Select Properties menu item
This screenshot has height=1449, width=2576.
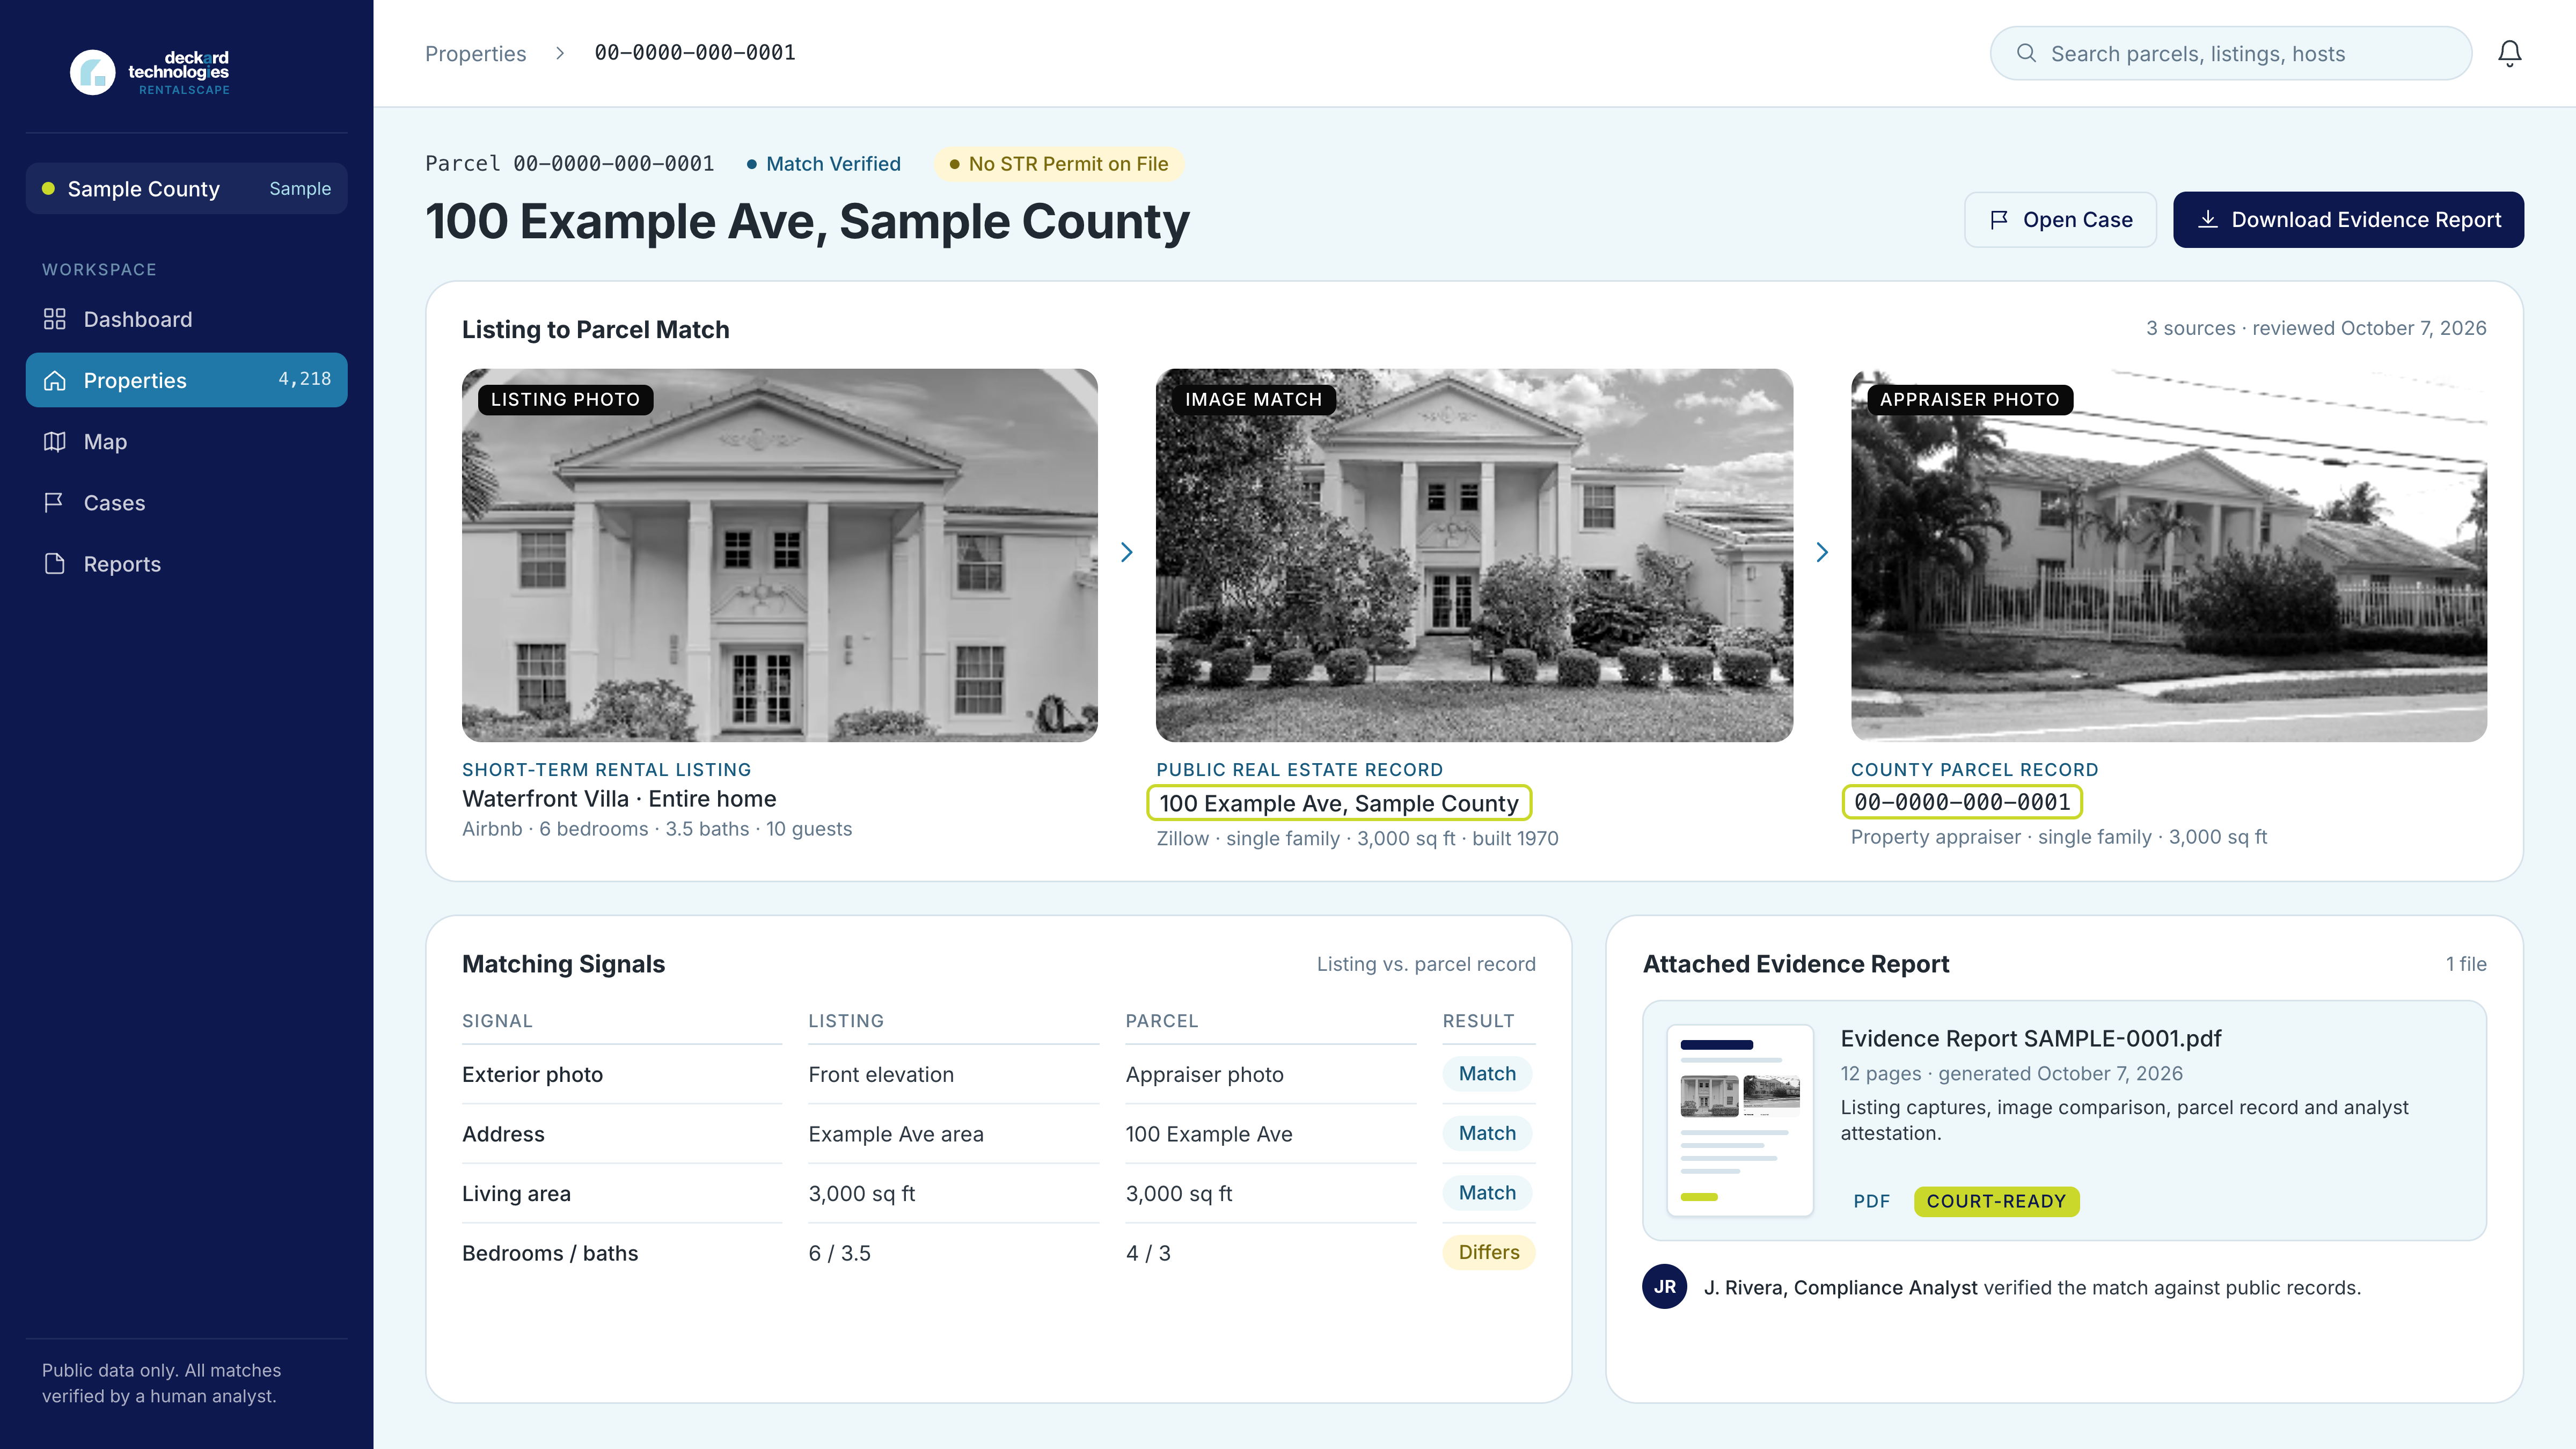pos(186,380)
